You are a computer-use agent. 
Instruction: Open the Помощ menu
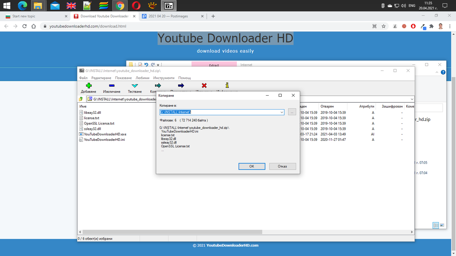point(185,78)
